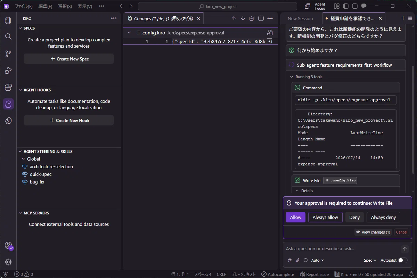This screenshot has height=278, width=417.
Task: Open the 編集(E) menu
Action: (x=45, y=6)
